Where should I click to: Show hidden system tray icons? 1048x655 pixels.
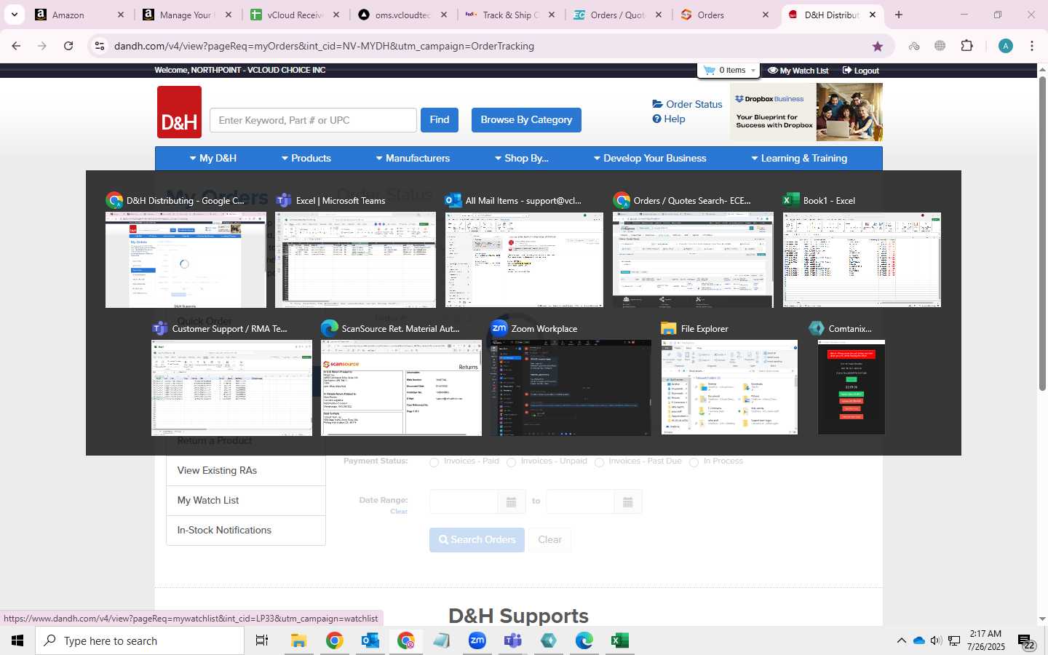pyautogui.click(x=901, y=640)
